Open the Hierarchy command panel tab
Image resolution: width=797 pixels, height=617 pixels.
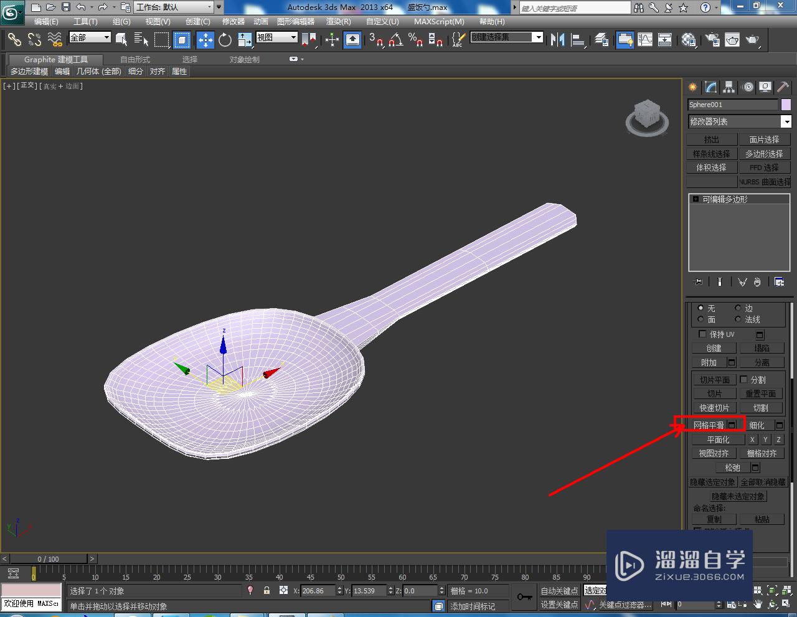coord(729,87)
